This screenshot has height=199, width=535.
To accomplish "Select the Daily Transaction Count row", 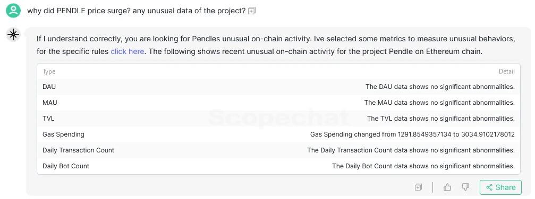I will point(278,150).
